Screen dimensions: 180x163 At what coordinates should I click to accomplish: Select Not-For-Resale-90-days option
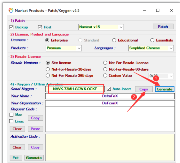click(105, 69)
